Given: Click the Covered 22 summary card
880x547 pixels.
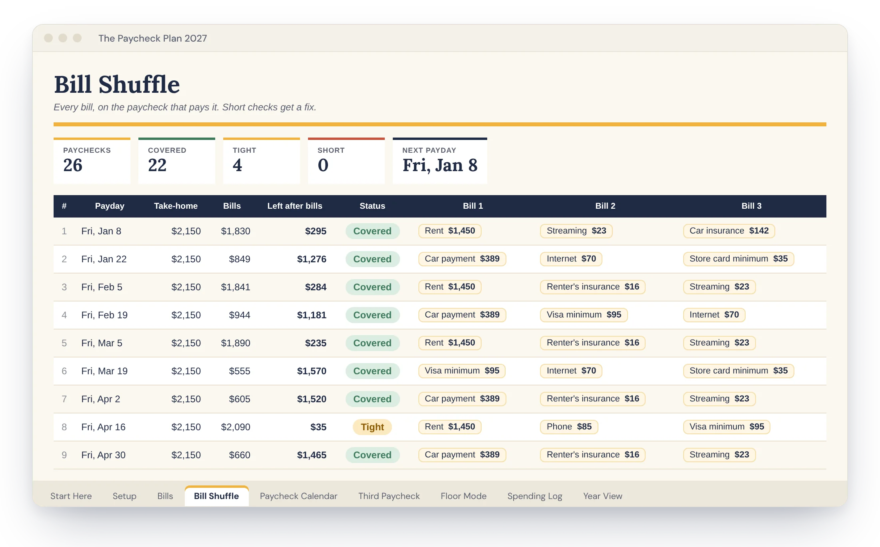Looking at the screenshot, I should (177, 161).
